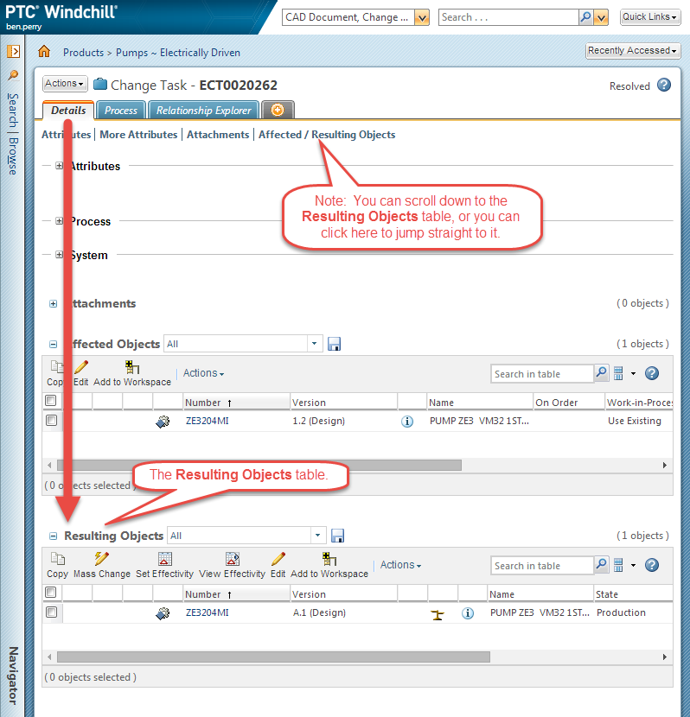
Task: Run search in Resulting Objects table
Action: coord(601,565)
